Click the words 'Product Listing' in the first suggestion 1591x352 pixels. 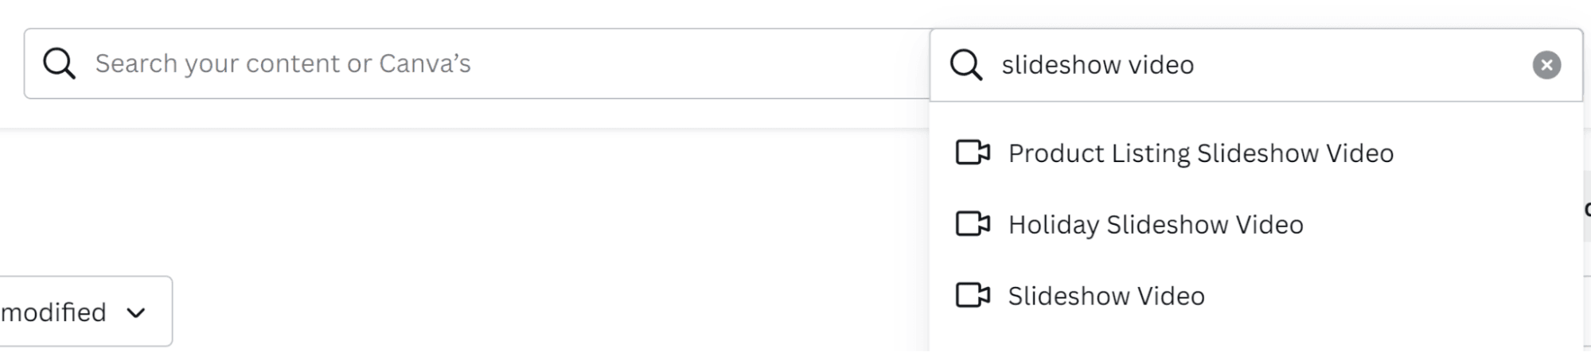point(1098,153)
